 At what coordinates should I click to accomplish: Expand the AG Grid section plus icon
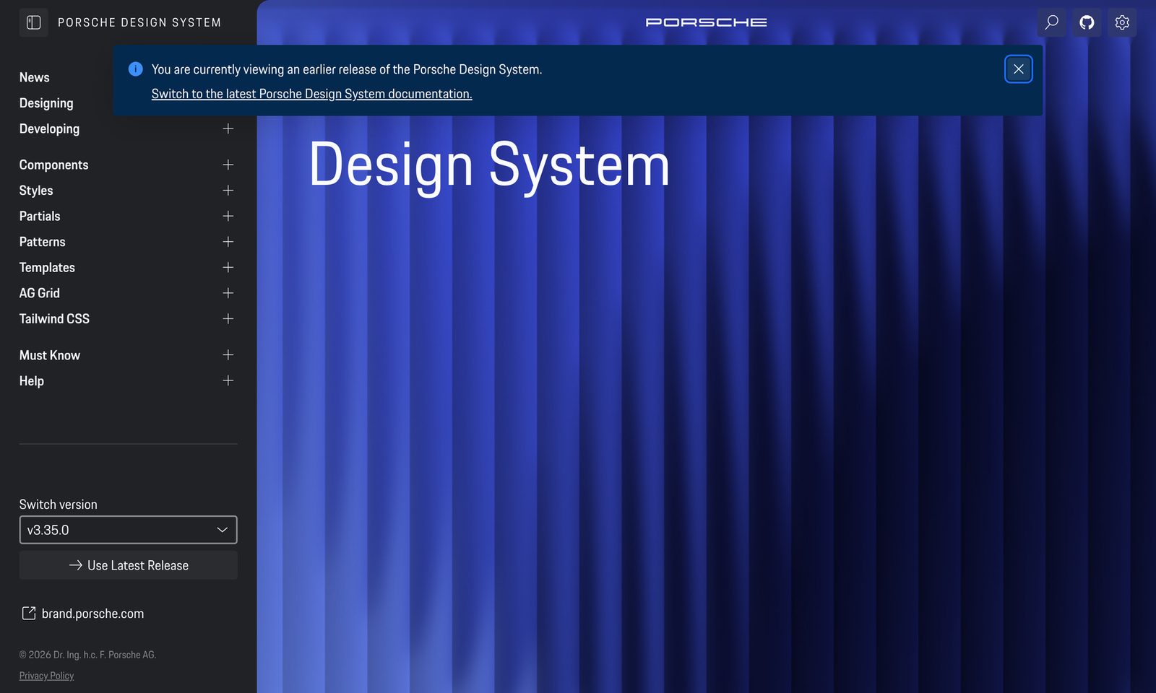pos(228,293)
